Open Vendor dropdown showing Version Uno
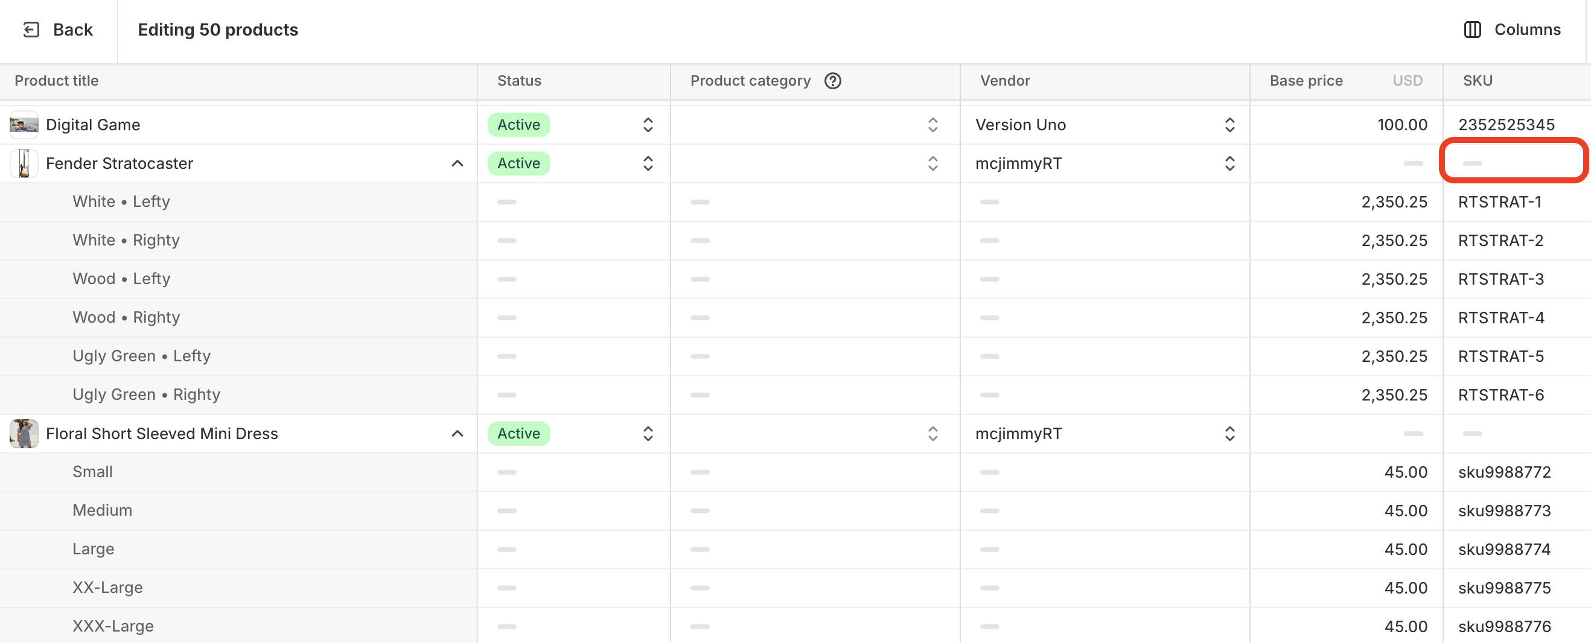The height and width of the screenshot is (643, 1591). click(x=1229, y=125)
